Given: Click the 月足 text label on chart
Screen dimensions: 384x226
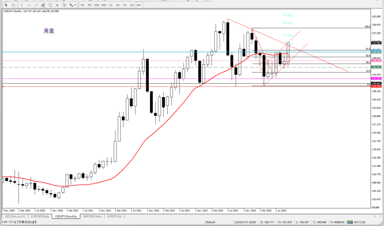Looking at the screenshot, I should point(49,32).
